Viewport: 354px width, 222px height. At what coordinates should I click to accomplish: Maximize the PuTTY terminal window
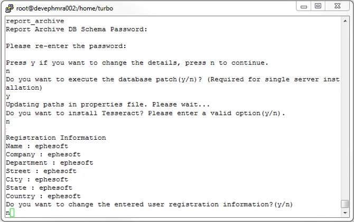tap(318, 6)
